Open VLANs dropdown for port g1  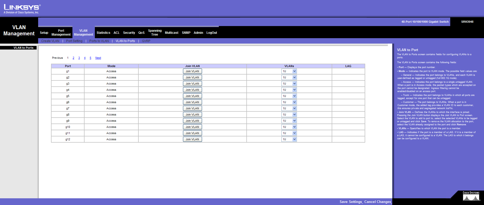click(x=289, y=71)
